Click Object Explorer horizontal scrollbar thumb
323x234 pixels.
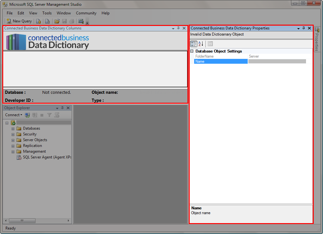click(x=22, y=221)
